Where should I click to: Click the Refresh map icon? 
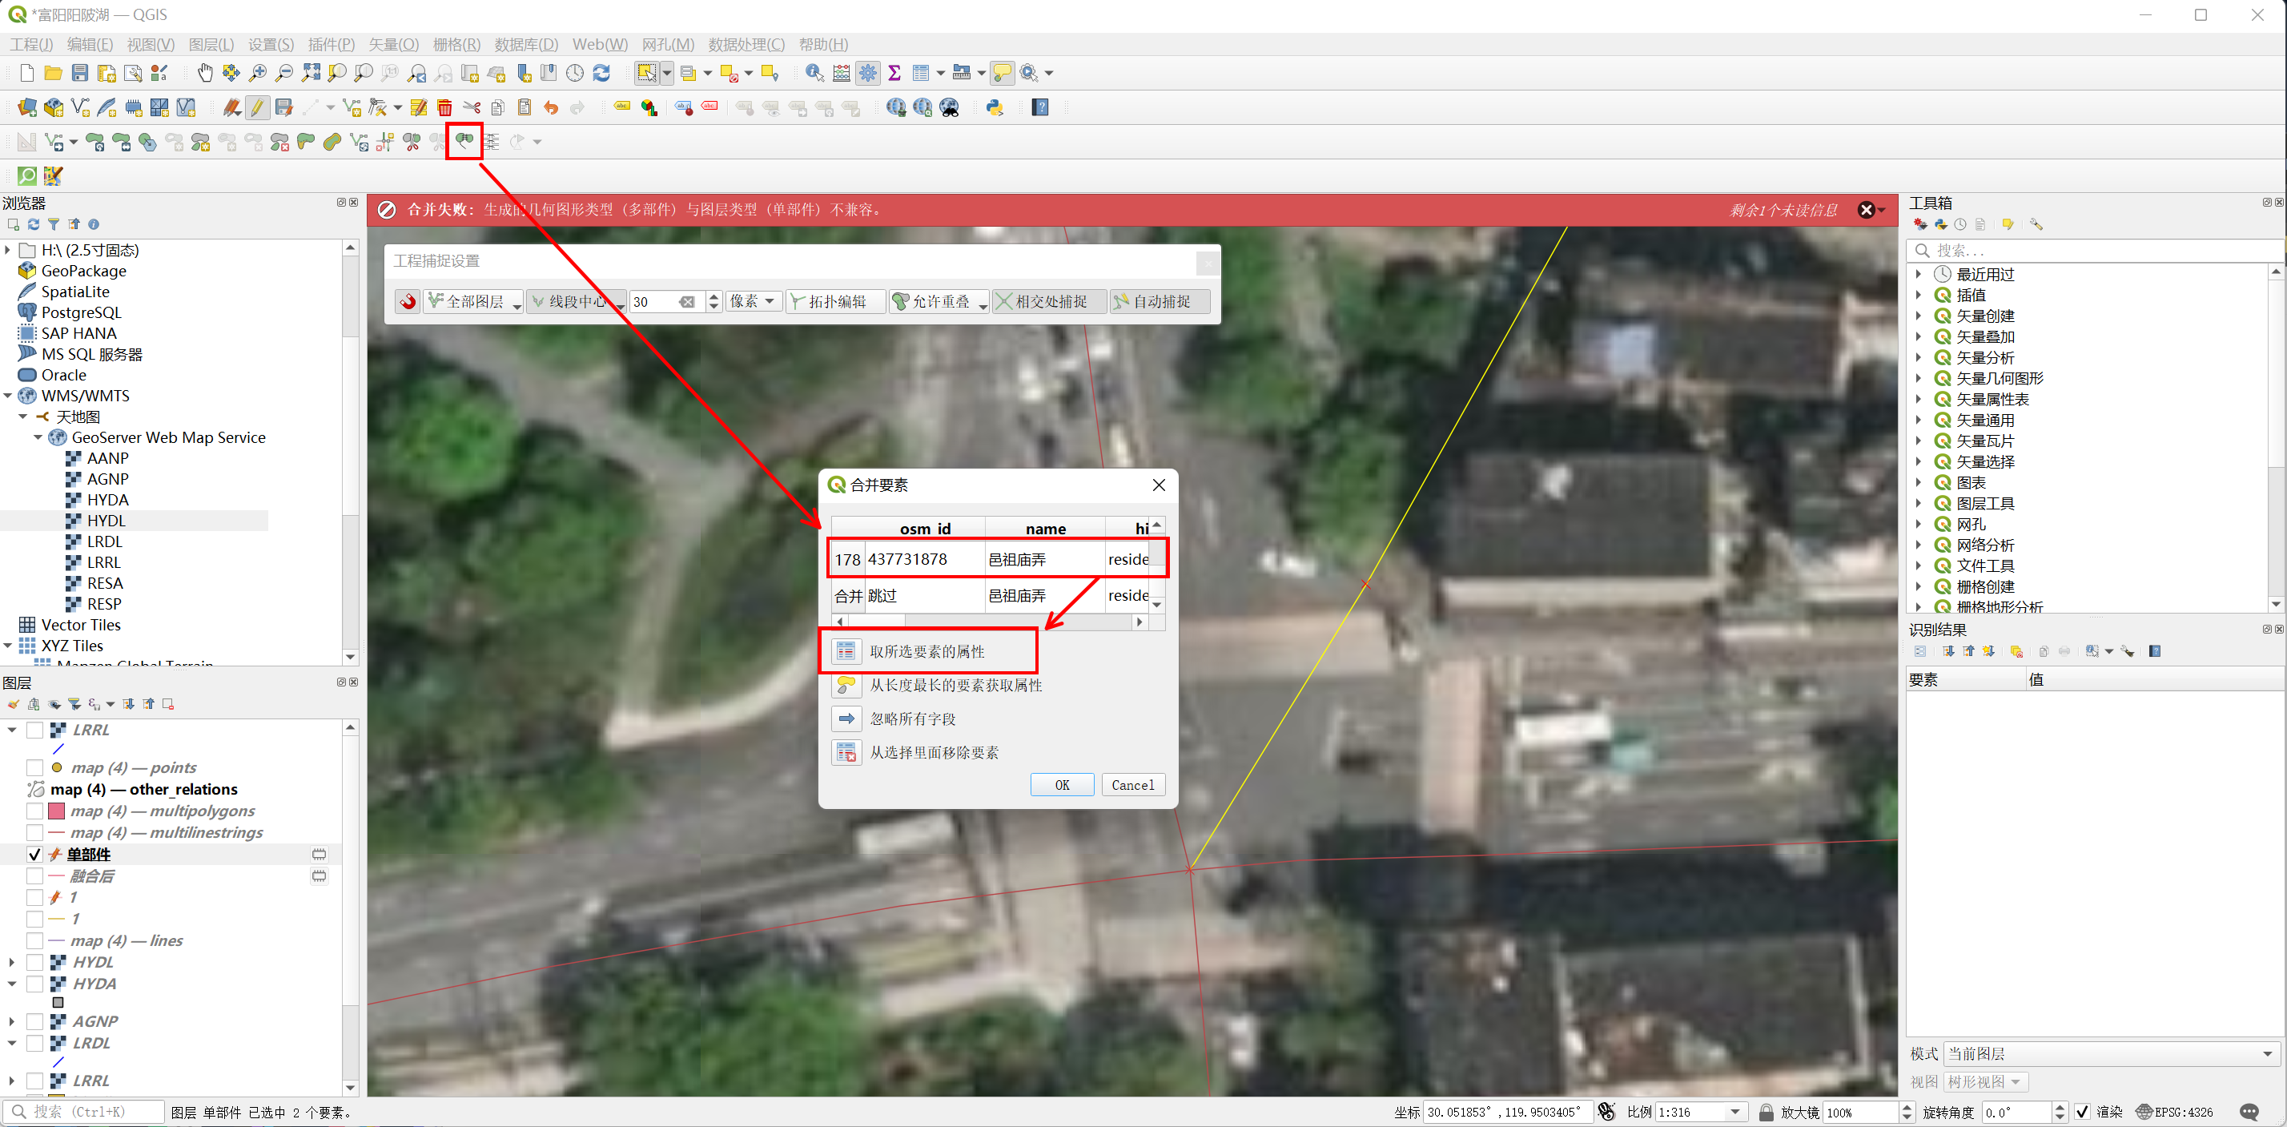601,73
